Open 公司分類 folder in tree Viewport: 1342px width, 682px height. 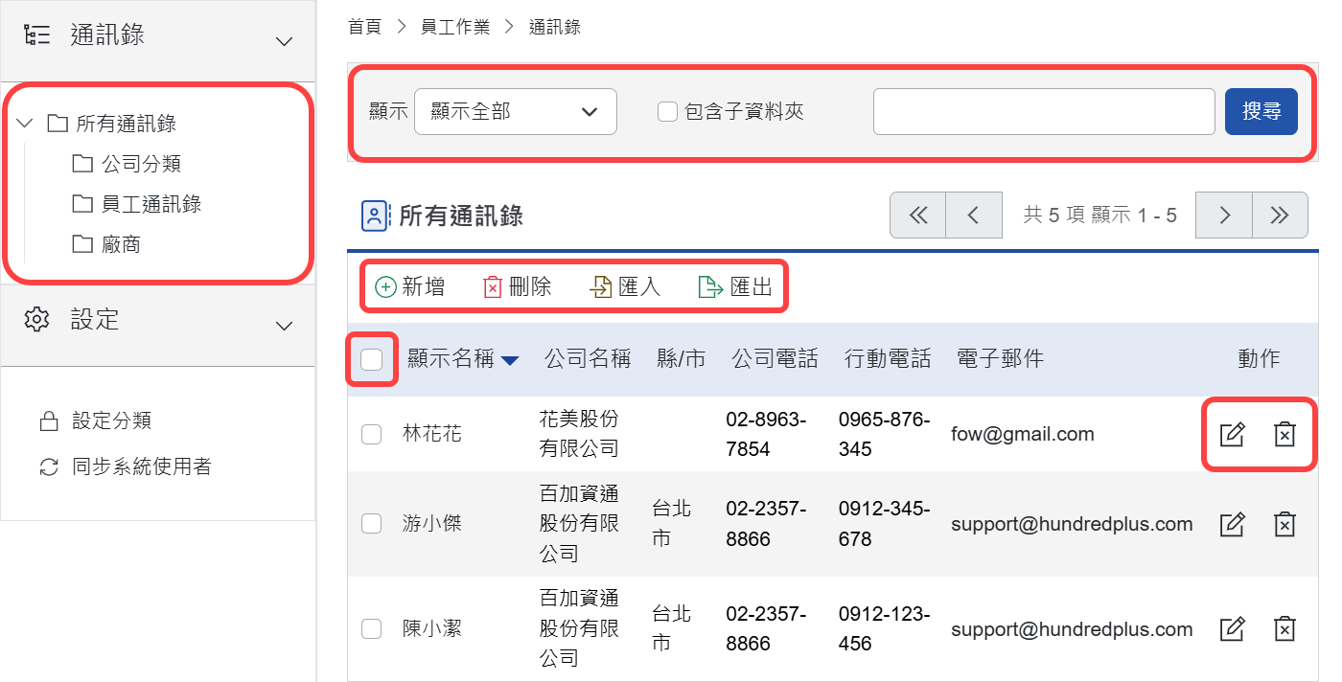142,164
